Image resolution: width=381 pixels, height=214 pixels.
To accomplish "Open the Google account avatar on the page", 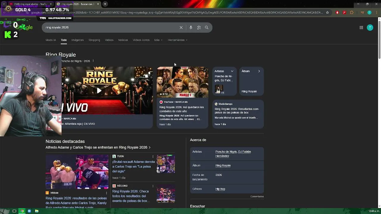I will click(370, 28).
